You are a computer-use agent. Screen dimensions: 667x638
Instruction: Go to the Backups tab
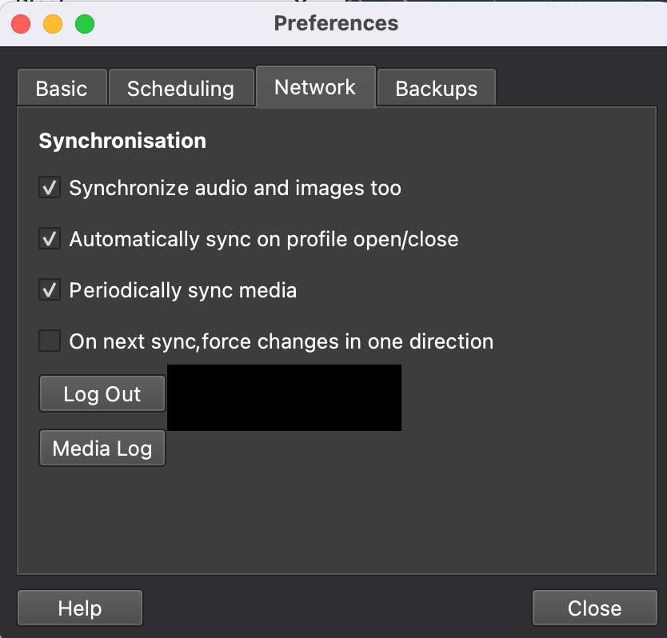(x=437, y=88)
